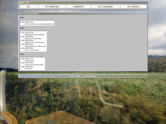Click the '2026:' year heading
Viewport: 166px width, 124px height.
[x=22, y=17]
